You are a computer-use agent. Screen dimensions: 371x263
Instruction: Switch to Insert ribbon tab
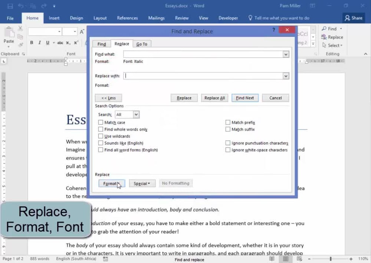point(54,18)
